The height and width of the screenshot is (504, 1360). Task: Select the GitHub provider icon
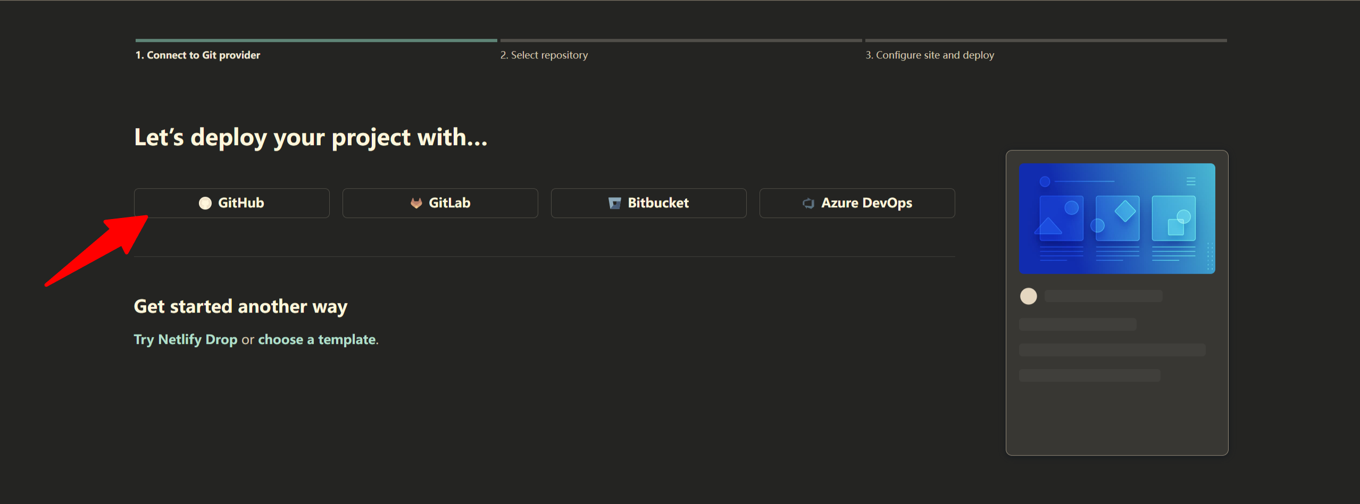tap(206, 203)
